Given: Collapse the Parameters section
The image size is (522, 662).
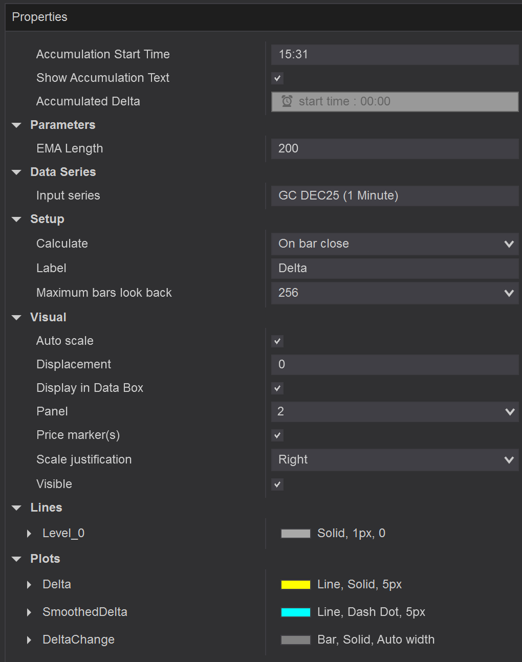Looking at the screenshot, I should click(17, 125).
